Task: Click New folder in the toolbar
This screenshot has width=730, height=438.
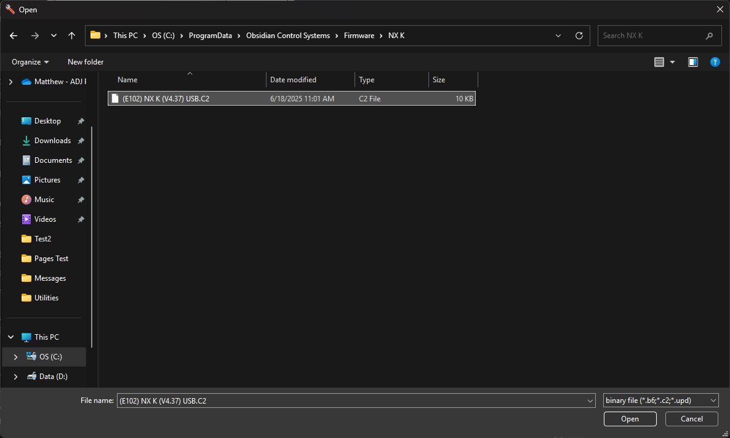Action: (x=86, y=62)
